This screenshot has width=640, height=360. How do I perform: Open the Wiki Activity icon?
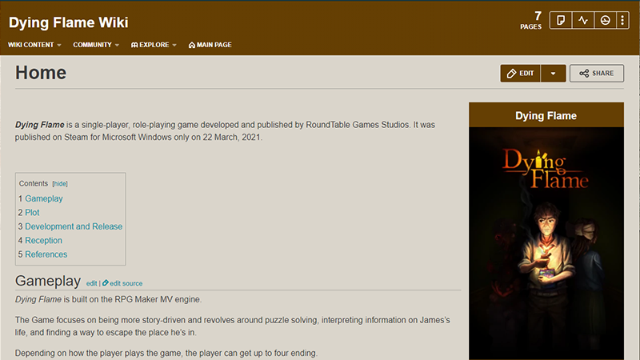coord(583,21)
